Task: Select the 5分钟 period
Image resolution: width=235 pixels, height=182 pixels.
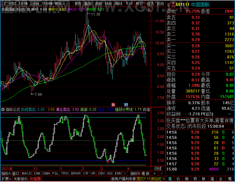Action: (x=34, y=4)
